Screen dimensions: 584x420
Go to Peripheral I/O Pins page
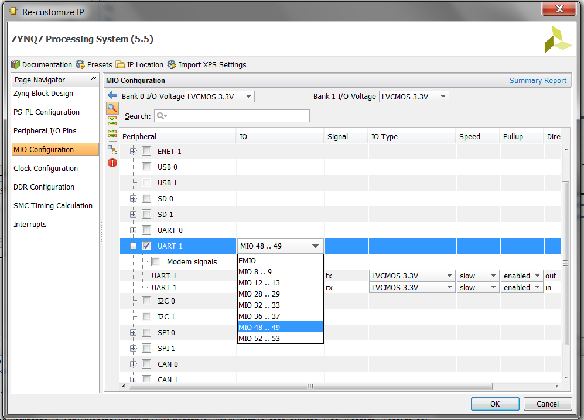point(45,130)
